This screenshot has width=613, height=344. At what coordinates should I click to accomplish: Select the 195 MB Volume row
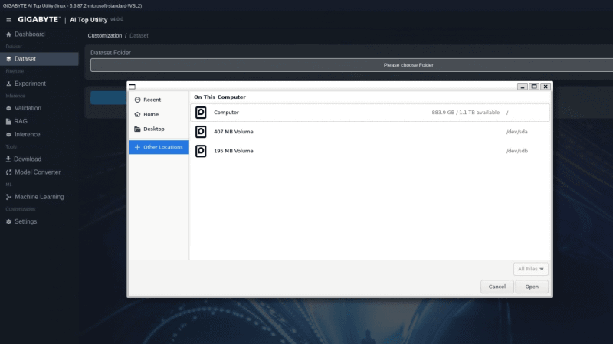pos(370,151)
